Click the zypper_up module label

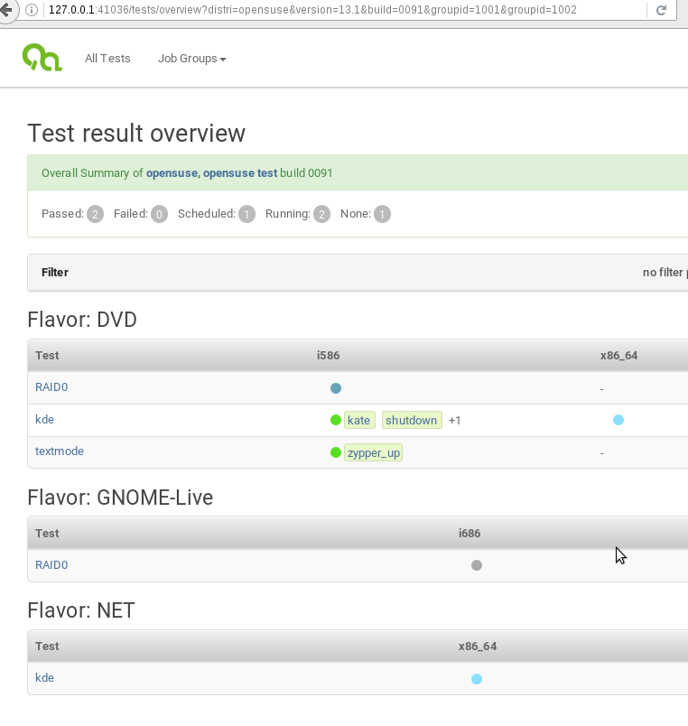point(374,451)
